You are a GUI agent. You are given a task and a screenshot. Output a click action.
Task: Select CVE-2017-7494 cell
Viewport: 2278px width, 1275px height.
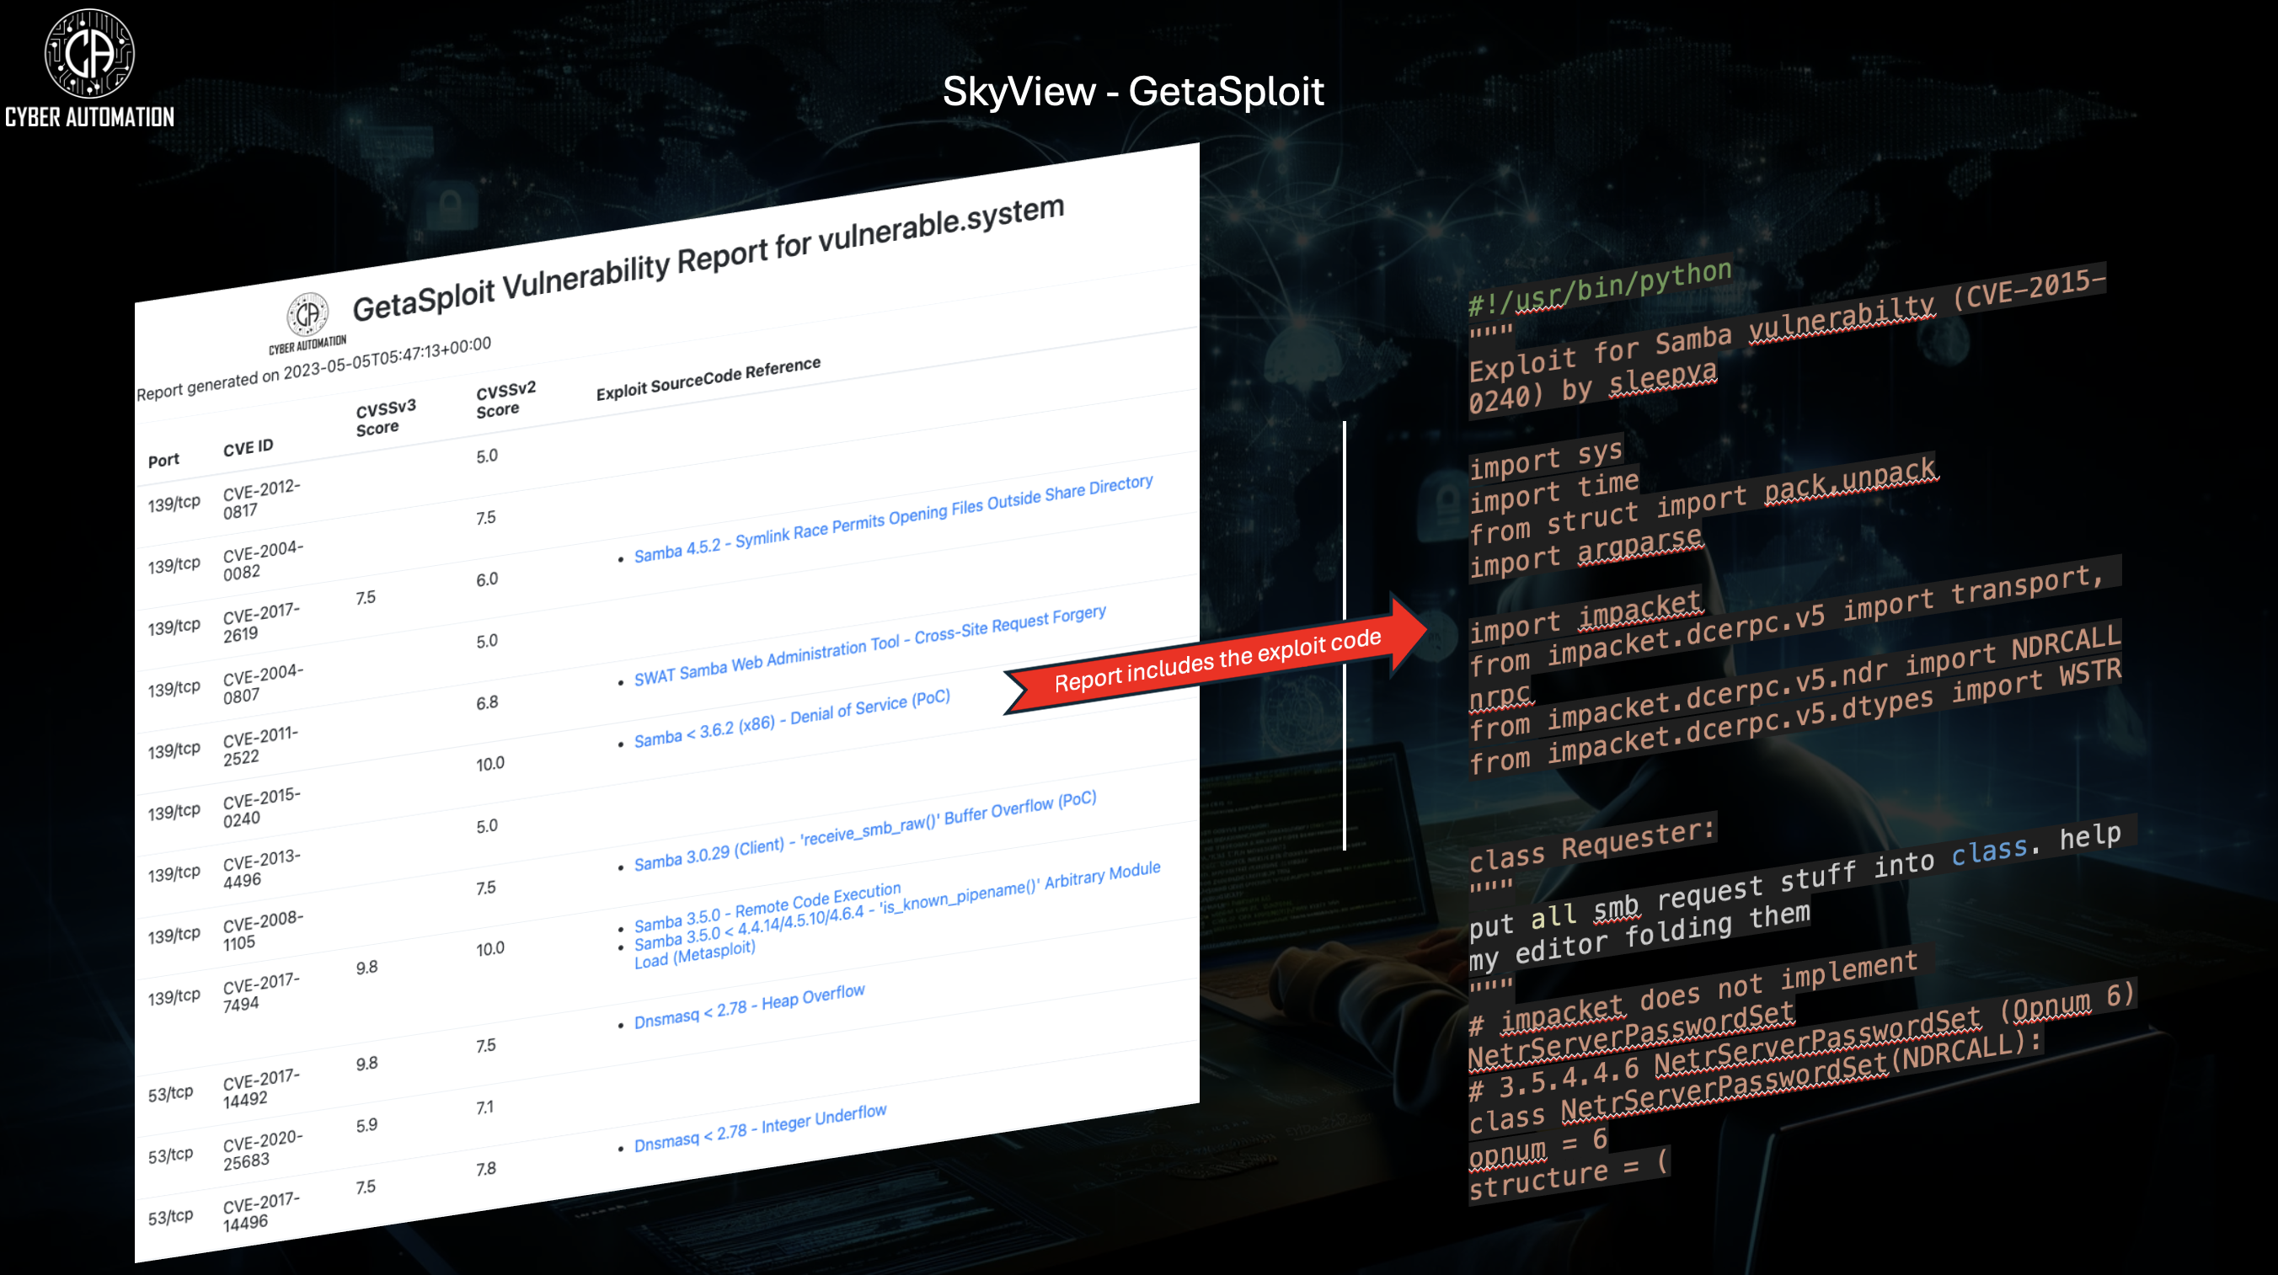[262, 992]
